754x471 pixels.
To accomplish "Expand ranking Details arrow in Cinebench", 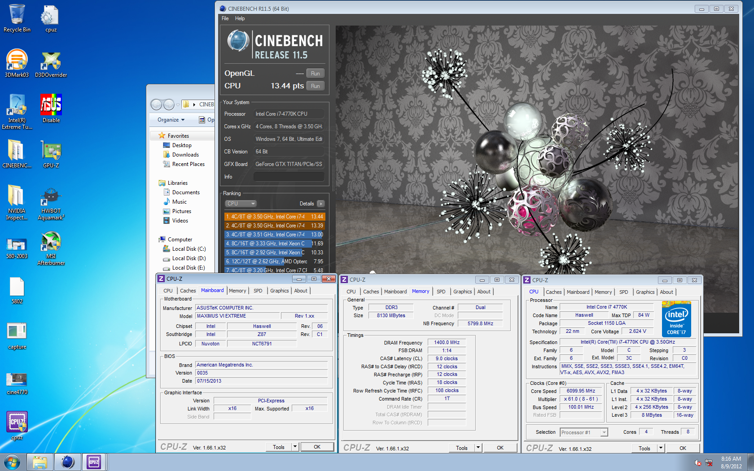I will point(320,204).
